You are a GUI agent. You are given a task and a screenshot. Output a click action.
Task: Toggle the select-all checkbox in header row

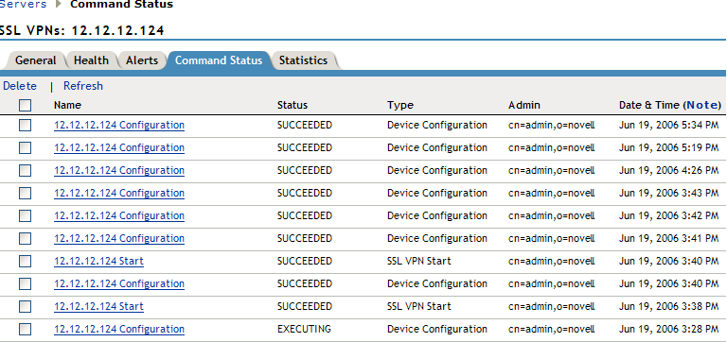click(25, 106)
